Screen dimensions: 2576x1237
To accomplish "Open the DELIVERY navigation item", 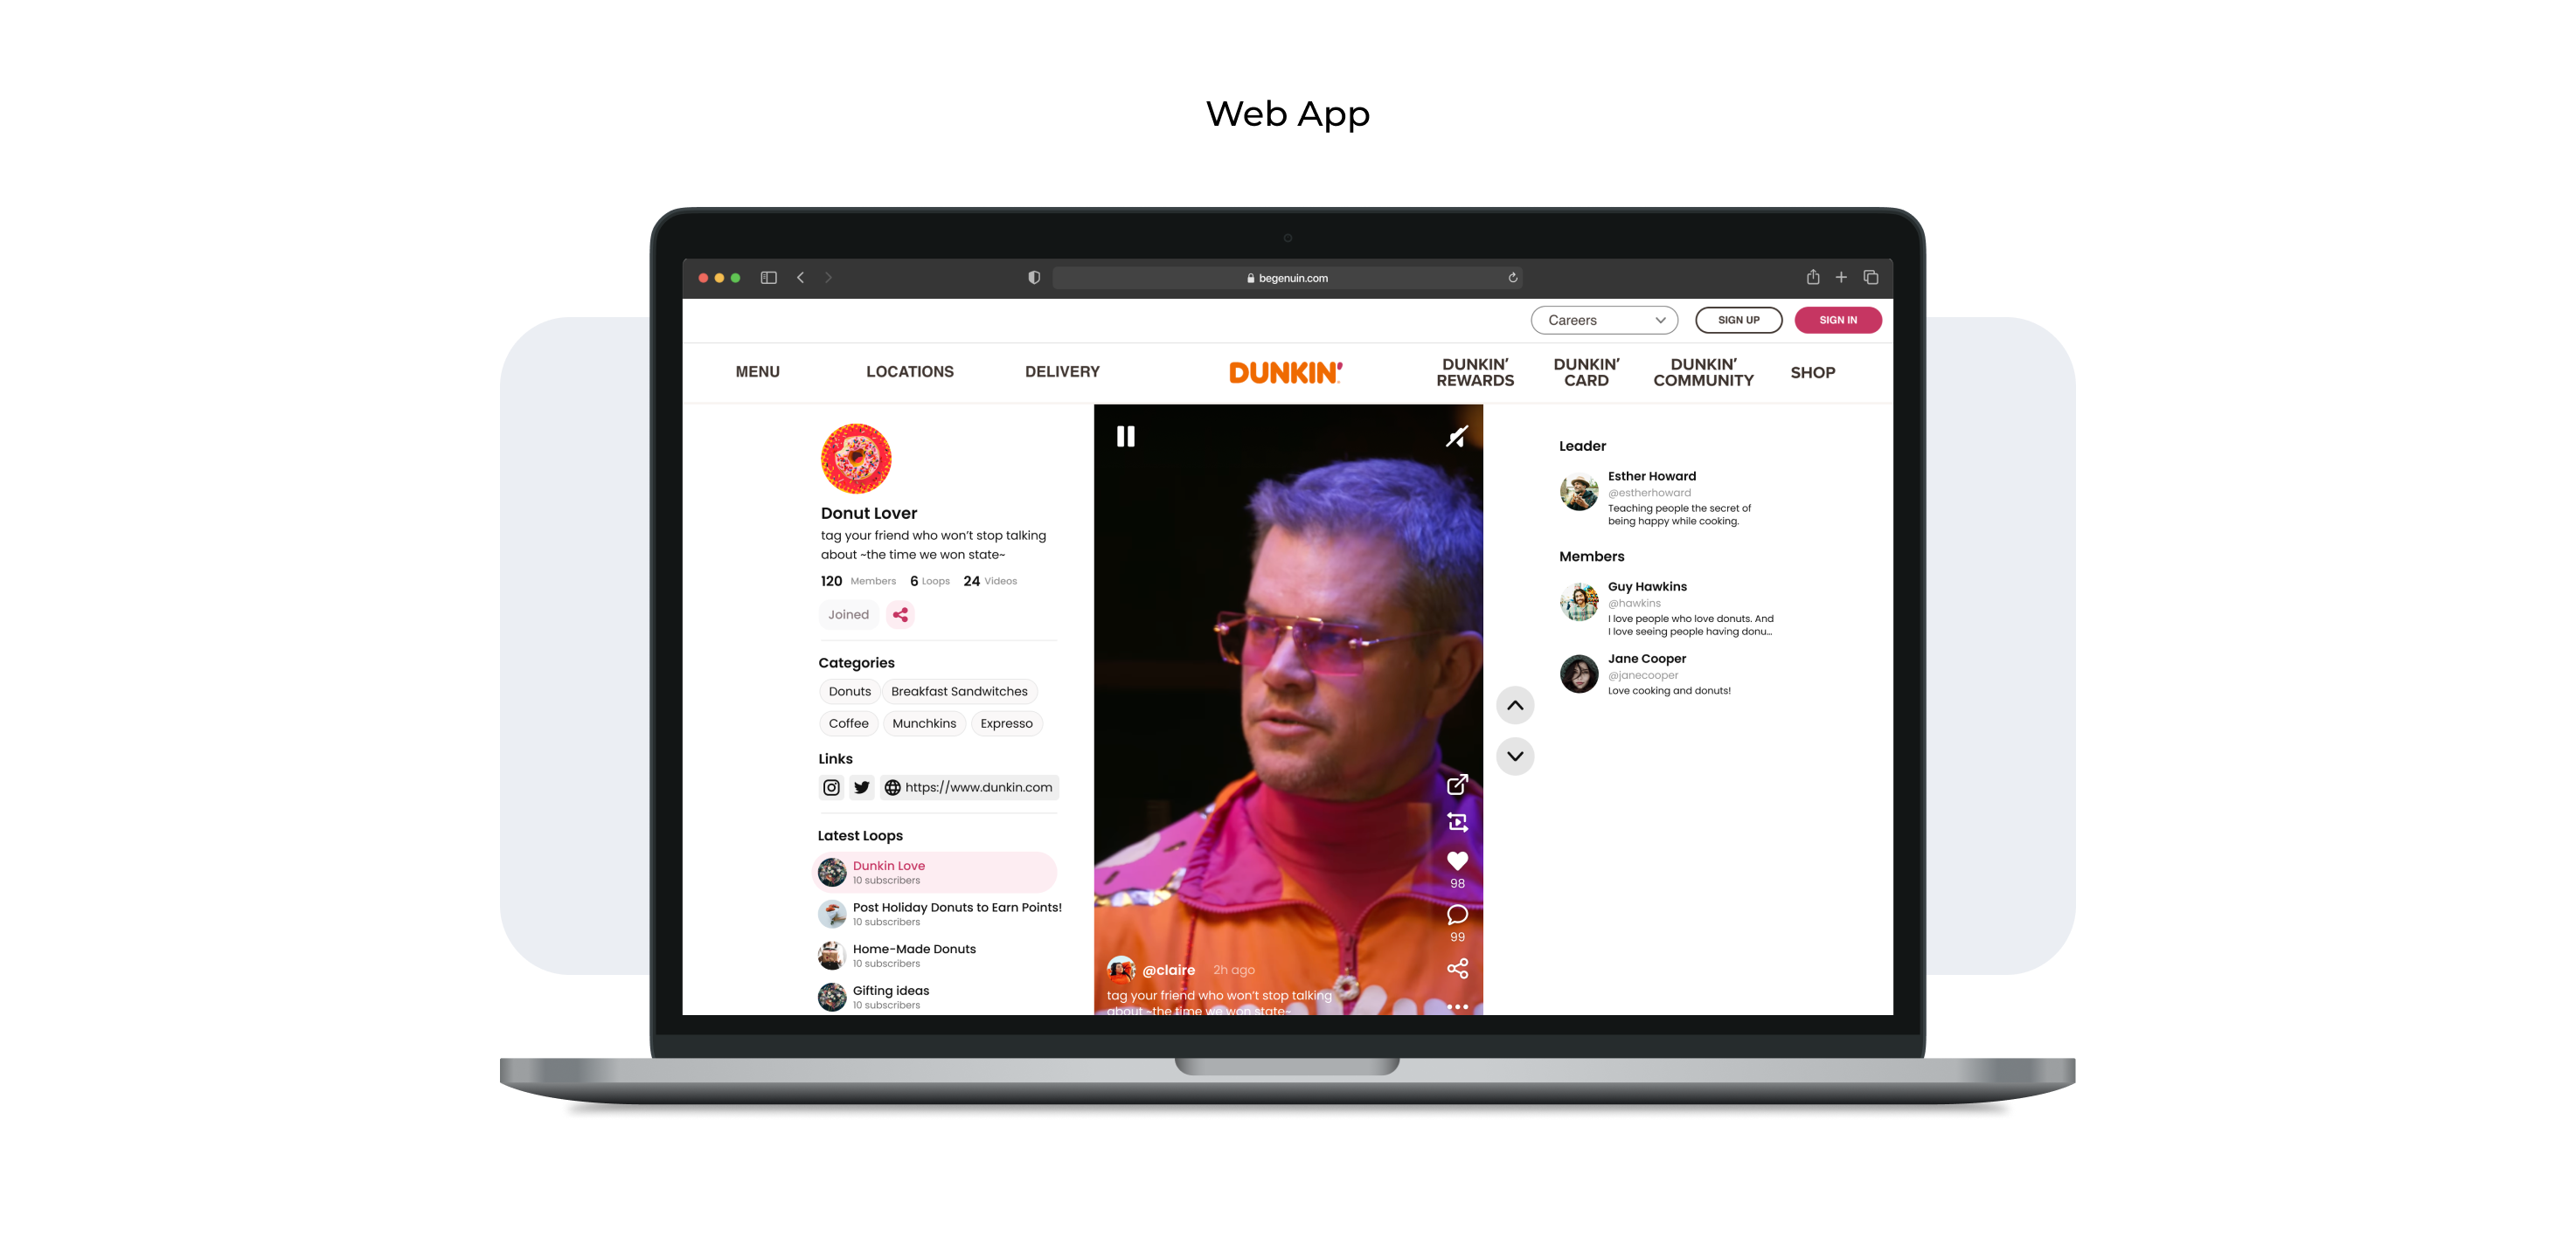I will [x=1062, y=371].
